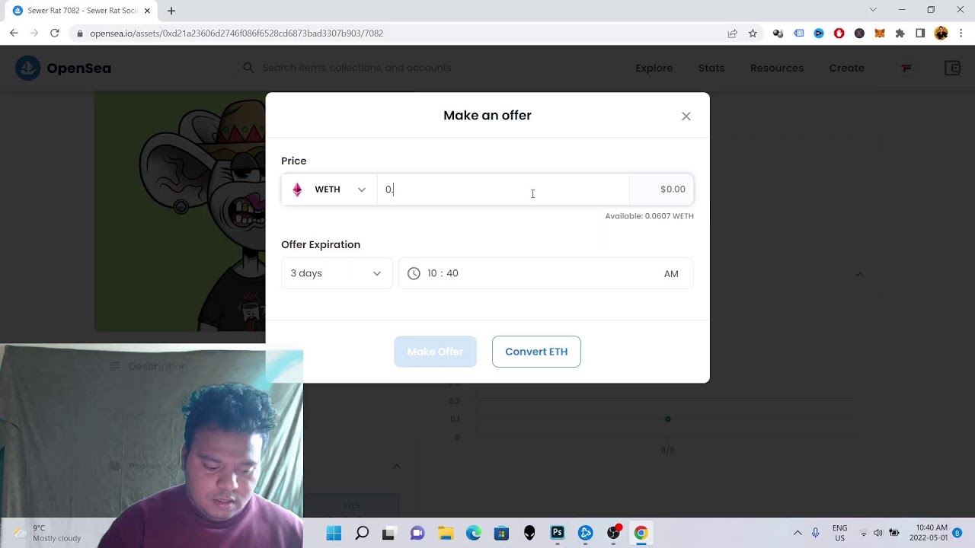Viewport: 975px width, 548px height.
Task: Close the Make an offer dialog
Action: 686,116
